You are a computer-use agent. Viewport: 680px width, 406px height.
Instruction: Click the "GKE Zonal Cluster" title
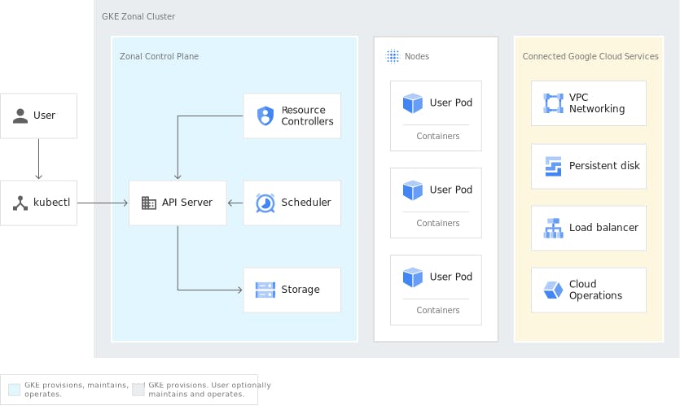click(x=138, y=16)
